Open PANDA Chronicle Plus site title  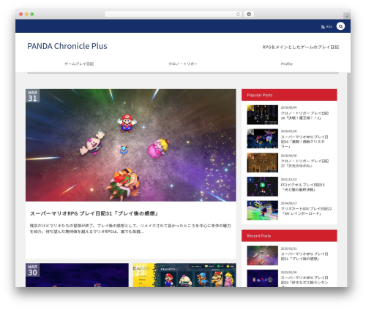point(67,46)
